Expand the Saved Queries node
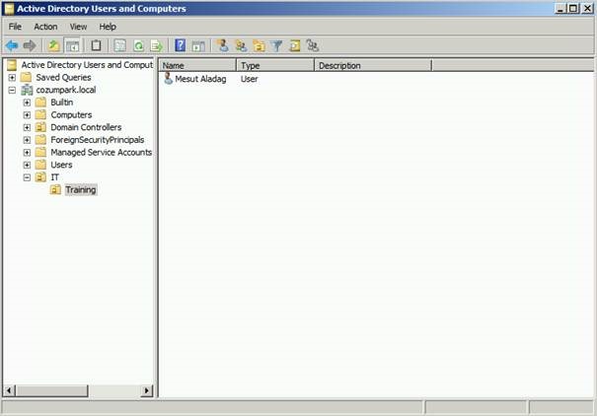 pyautogui.click(x=12, y=78)
